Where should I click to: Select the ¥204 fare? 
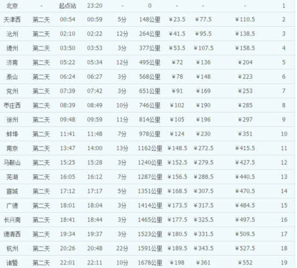coord(245,62)
